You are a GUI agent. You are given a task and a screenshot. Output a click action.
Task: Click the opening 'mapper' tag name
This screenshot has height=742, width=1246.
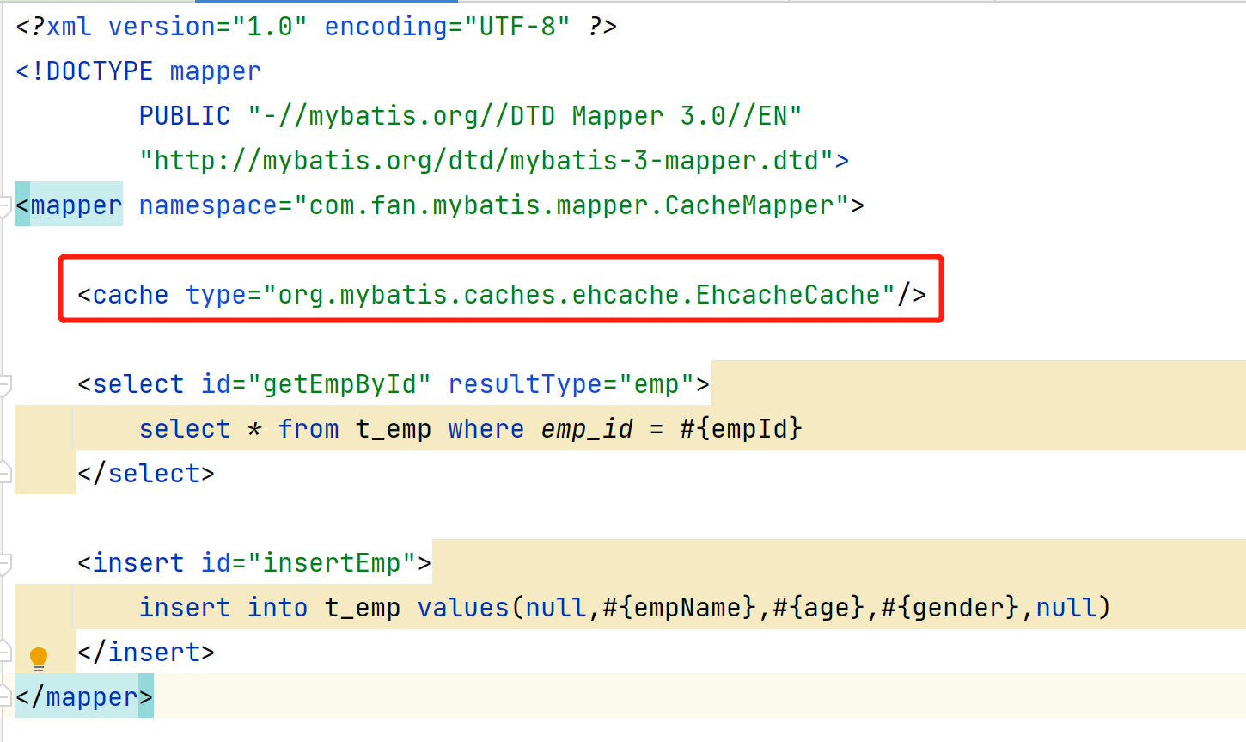[76, 205]
